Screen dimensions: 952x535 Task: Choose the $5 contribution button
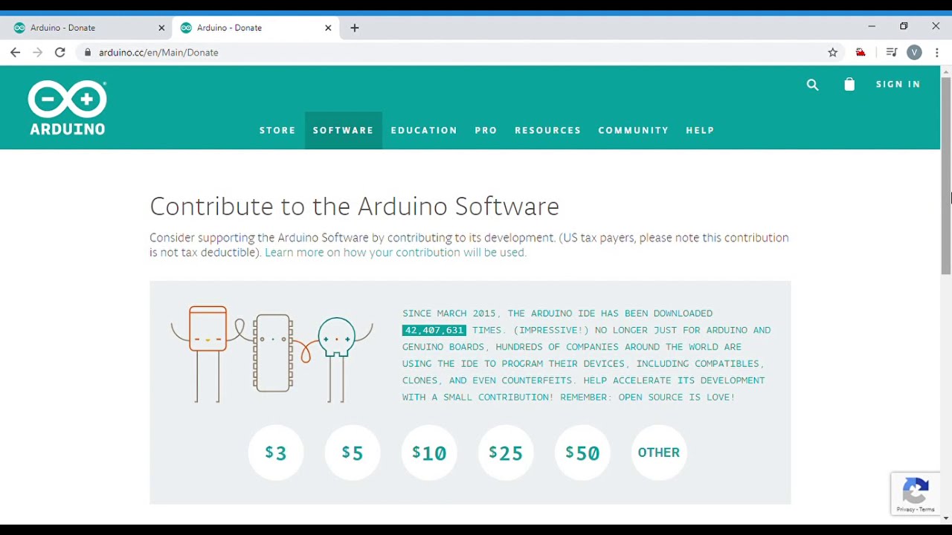coord(353,453)
